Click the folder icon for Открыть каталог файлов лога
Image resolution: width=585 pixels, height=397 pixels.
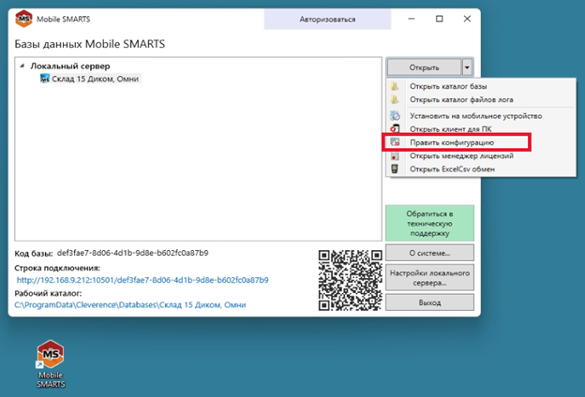click(x=395, y=99)
